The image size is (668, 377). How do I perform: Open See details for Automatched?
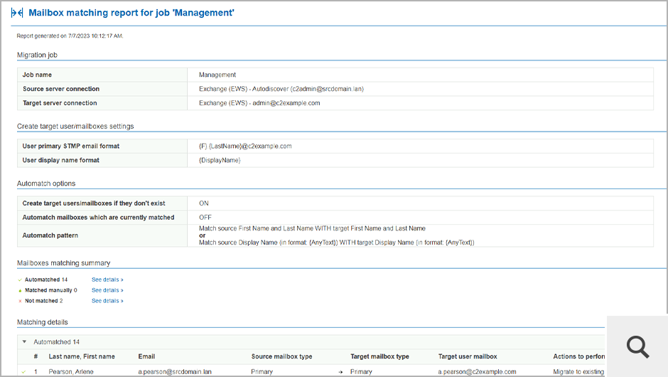107,280
